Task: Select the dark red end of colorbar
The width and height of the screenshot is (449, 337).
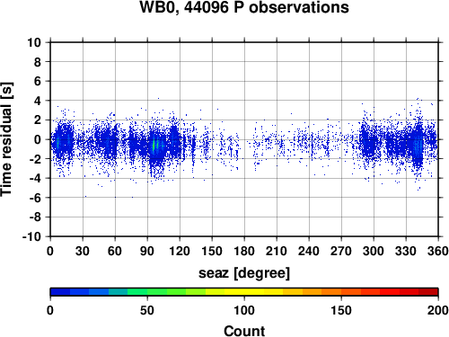Action: point(428,292)
